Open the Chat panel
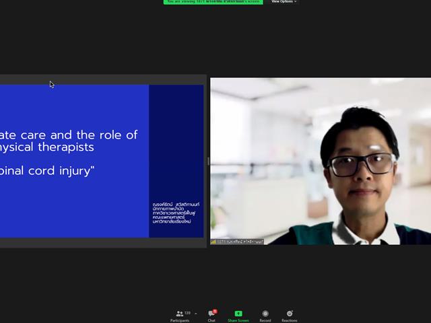 point(211,316)
